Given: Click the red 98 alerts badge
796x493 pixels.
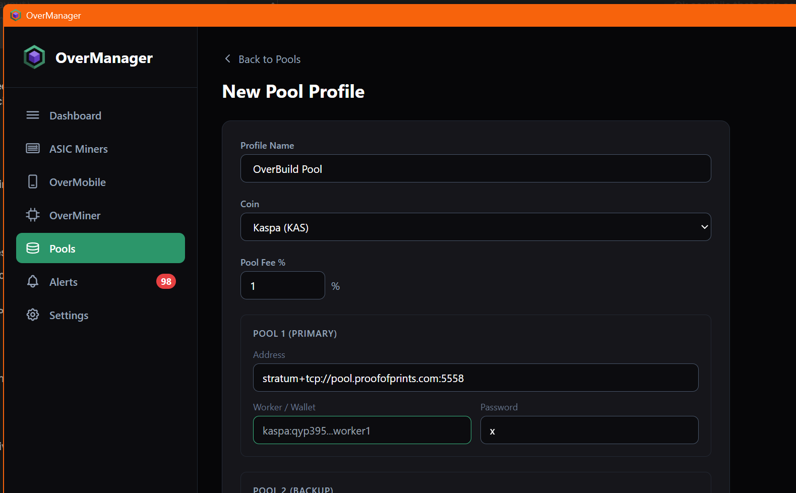Looking at the screenshot, I should [x=166, y=281].
